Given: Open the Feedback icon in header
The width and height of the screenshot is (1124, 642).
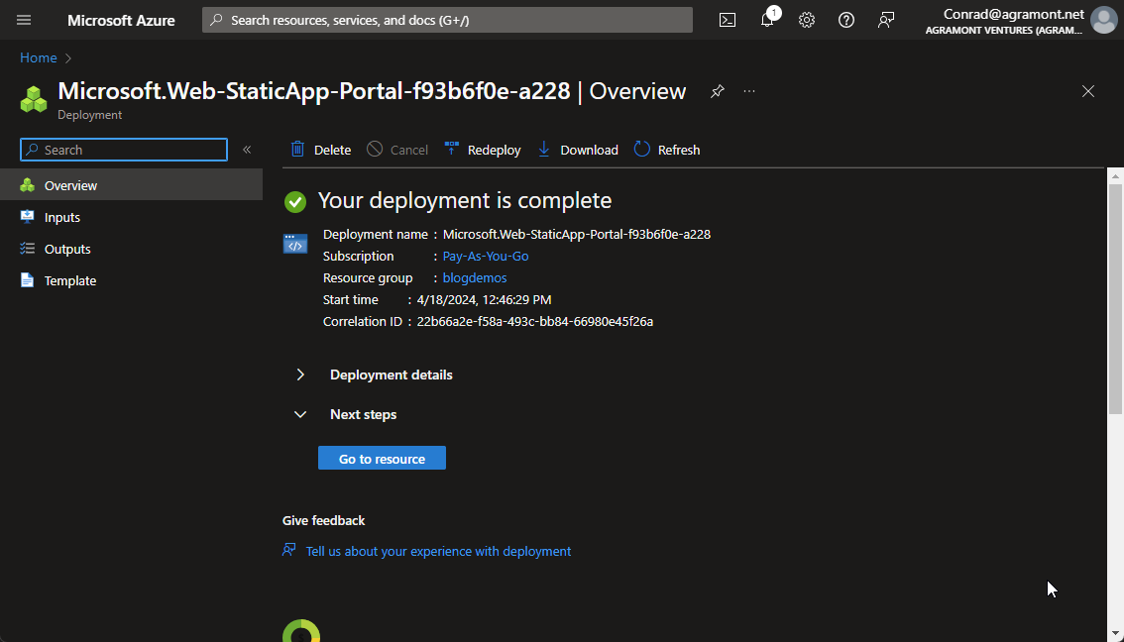Looking at the screenshot, I should point(886,20).
